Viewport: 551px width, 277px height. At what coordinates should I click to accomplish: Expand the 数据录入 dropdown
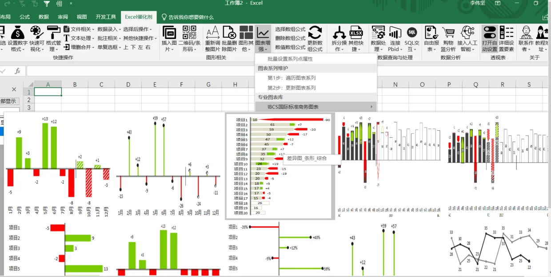pyautogui.click(x=109, y=29)
